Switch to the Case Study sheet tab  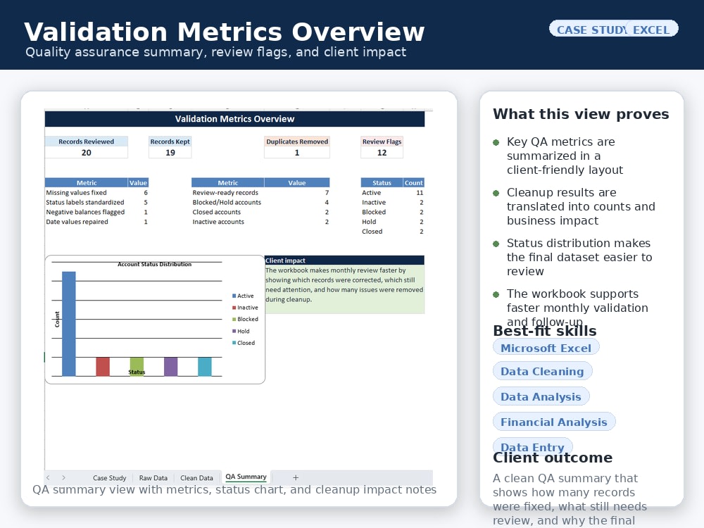(x=109, y=478)
